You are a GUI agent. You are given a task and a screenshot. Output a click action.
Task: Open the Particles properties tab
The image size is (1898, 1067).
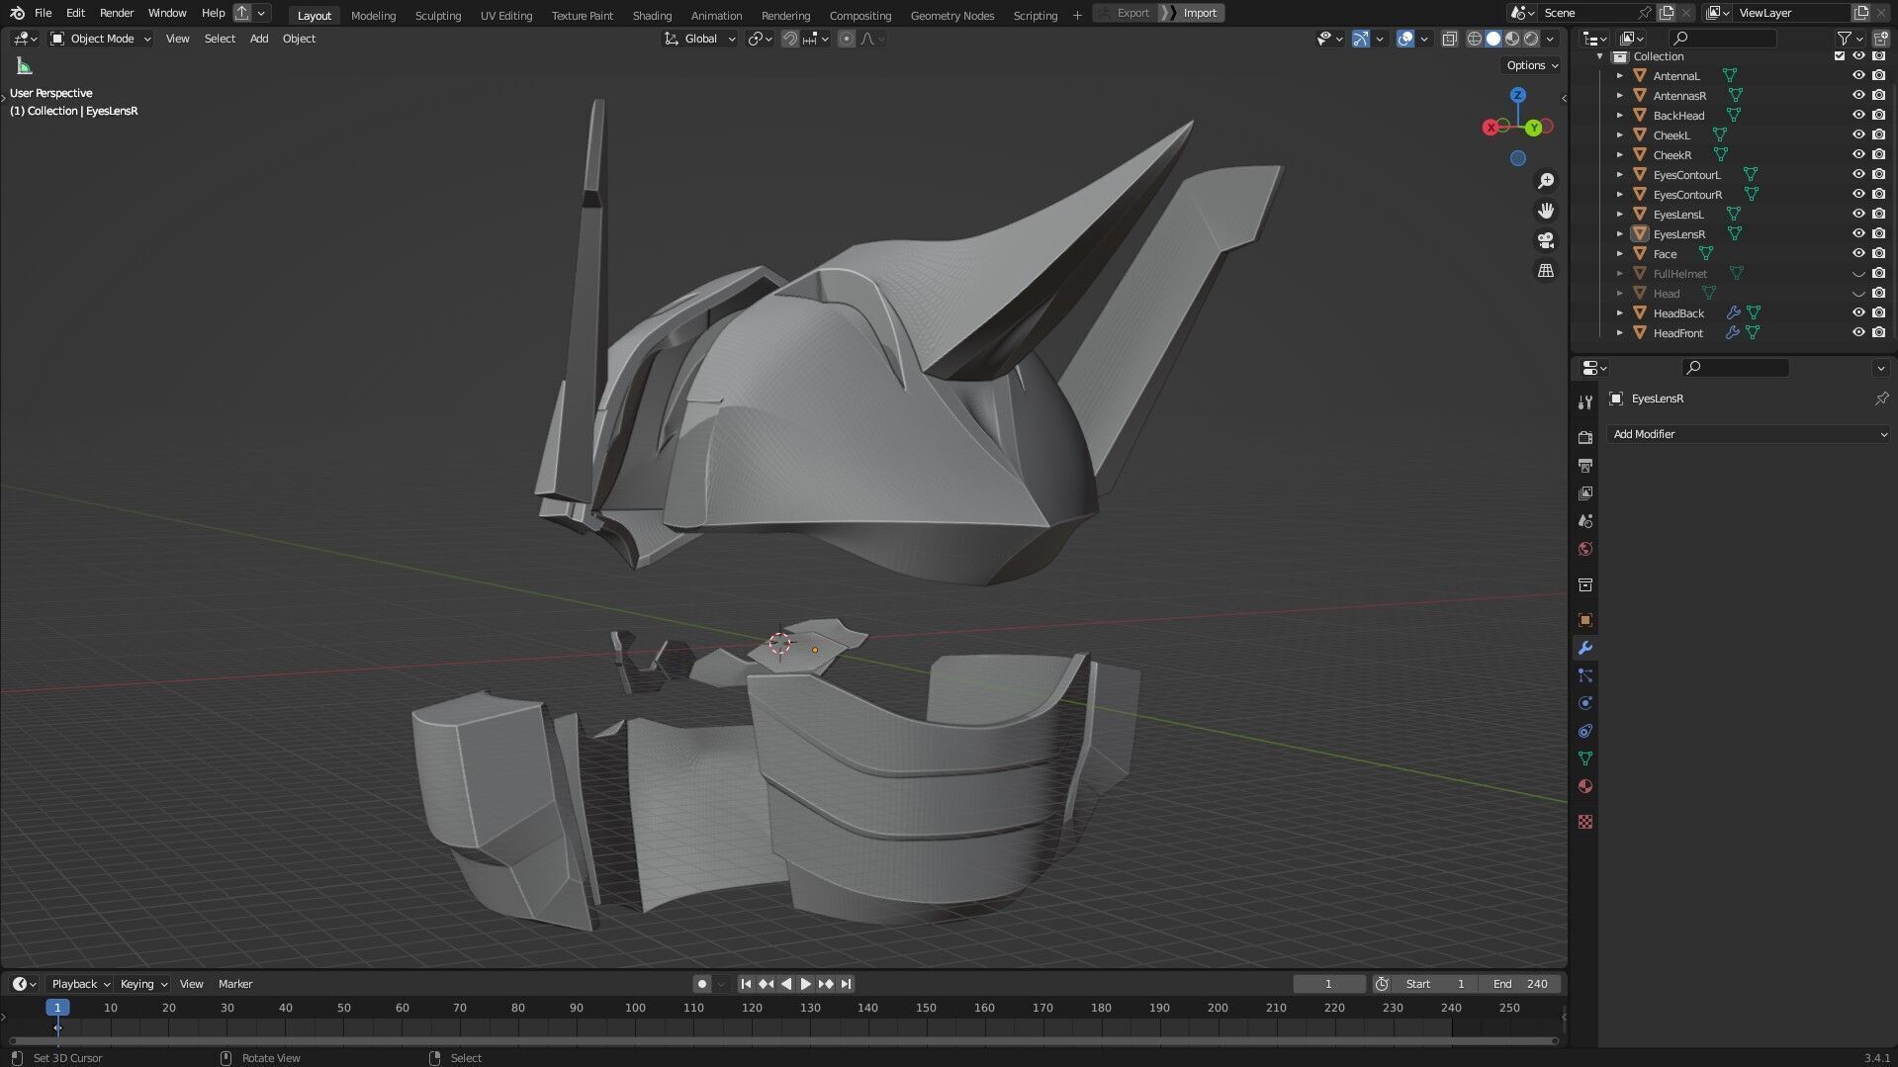pyautogui.click(x=1584, y=675)
